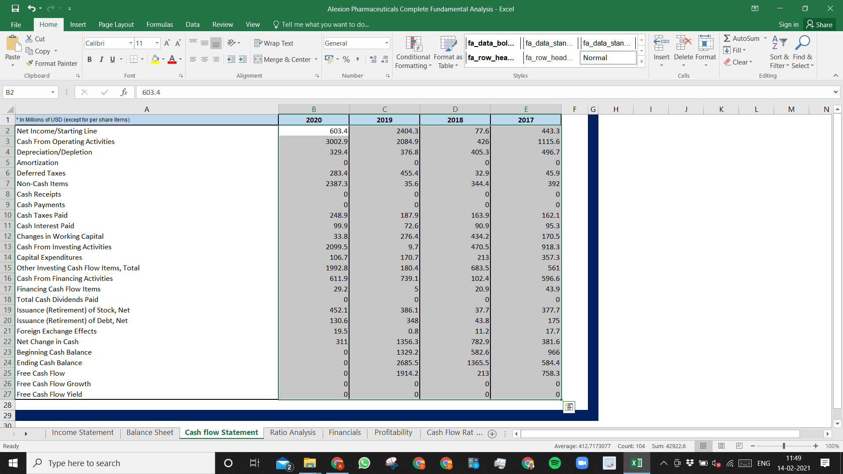
Task: Open Sort & Filter menu
Action: tap(779, 52)
